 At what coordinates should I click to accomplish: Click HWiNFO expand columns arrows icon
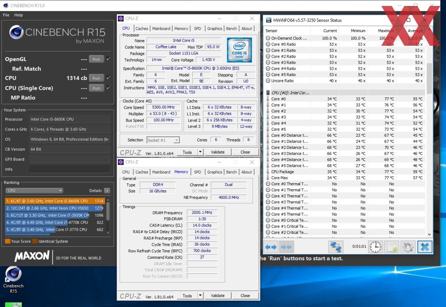271,247
